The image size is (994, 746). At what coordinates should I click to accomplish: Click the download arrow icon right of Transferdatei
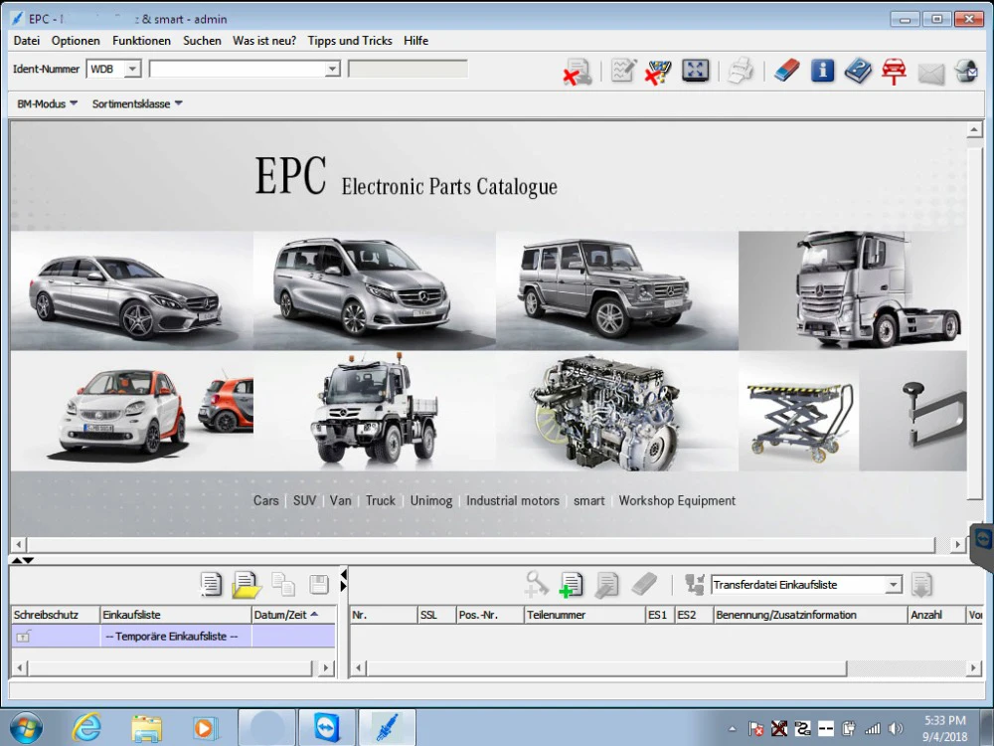pyautogui.click(x=921, y=585)
